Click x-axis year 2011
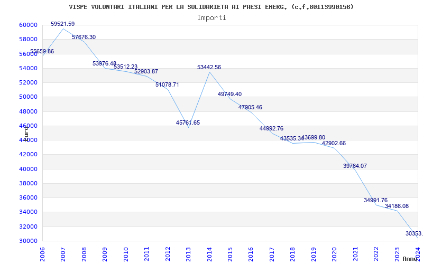 [x=146, y=254]
